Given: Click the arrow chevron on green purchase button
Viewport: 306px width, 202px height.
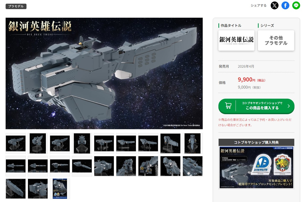Looking at the screenshot, I should [289, 106].
